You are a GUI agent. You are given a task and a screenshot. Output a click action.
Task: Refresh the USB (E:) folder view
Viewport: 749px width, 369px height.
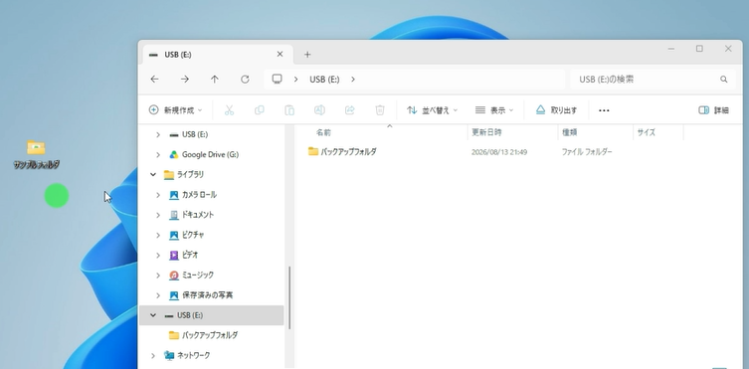(245, 80)
